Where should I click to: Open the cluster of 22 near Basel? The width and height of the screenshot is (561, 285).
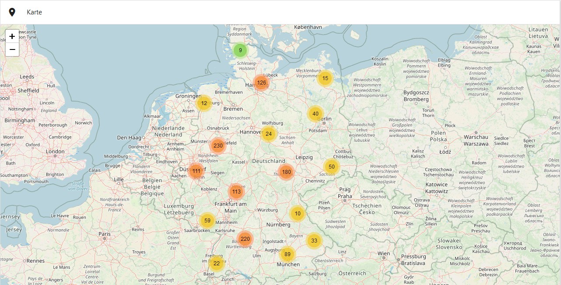point(217,264)
